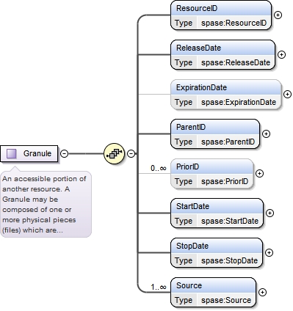293x311 pixels.
Task: Expand the ExpirationDate element
Action: pyautogui.click(x=287, y=94)
